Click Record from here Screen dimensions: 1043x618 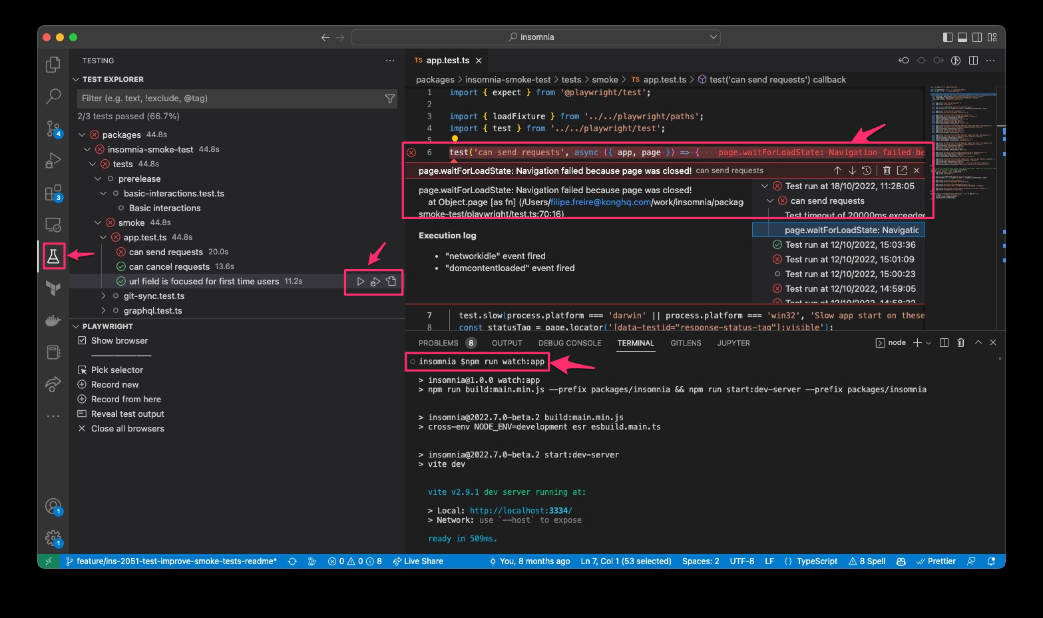(126, 399)
